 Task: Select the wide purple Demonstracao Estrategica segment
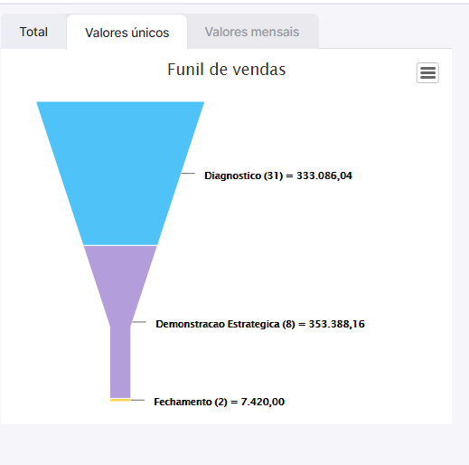[120, 280]
